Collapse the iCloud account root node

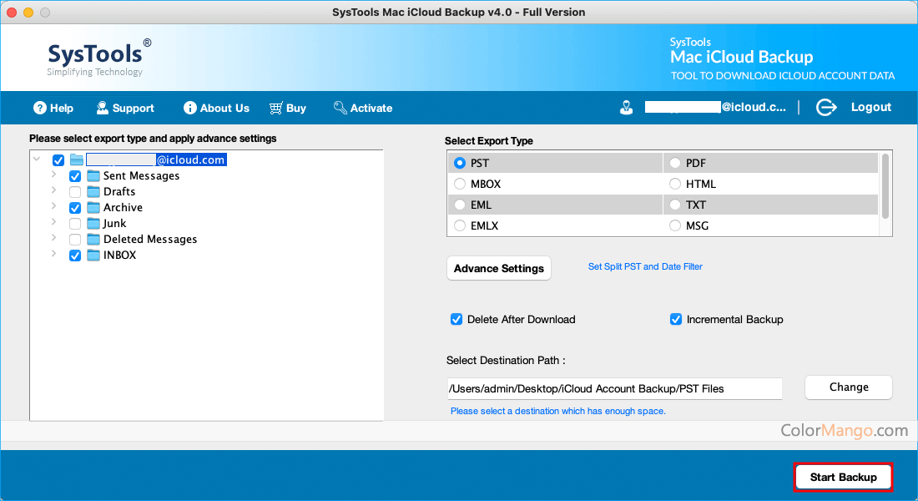[36, 159]
